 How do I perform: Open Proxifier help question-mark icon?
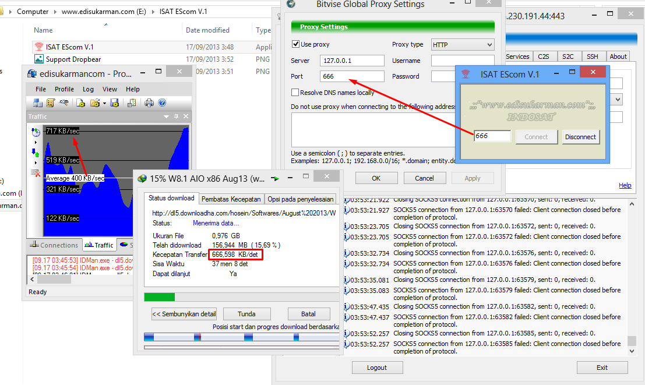pyautogui.click(x=162, y=103)
